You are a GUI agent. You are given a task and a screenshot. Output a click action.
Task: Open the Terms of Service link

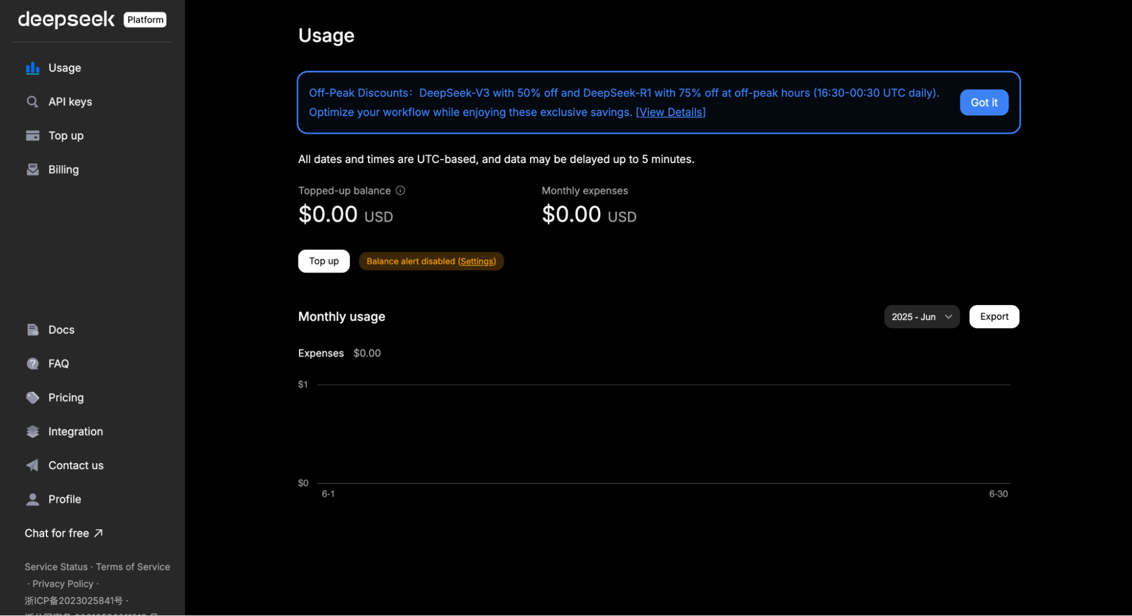(x=133, y=567)
